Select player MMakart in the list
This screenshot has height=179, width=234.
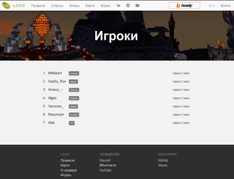point(55,73)
